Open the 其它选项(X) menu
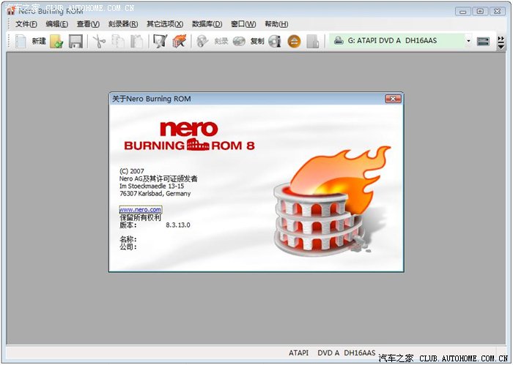The image size is (513, 365). 165,24
